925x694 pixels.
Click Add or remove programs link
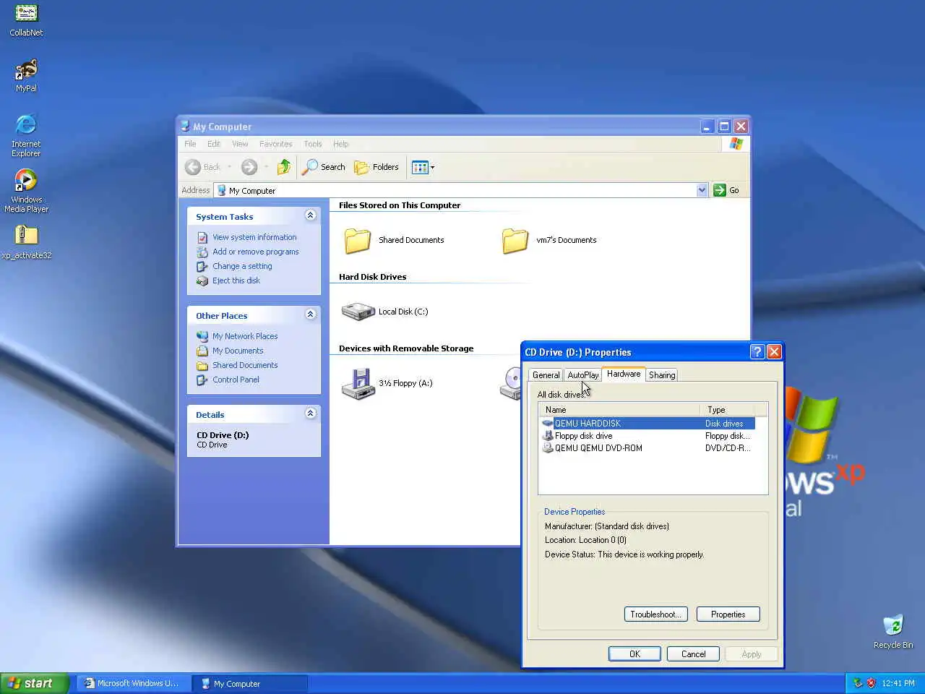(x=256, y=252)
